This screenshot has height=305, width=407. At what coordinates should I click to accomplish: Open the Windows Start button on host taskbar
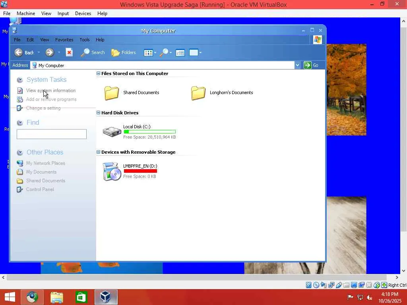(10, 297)
